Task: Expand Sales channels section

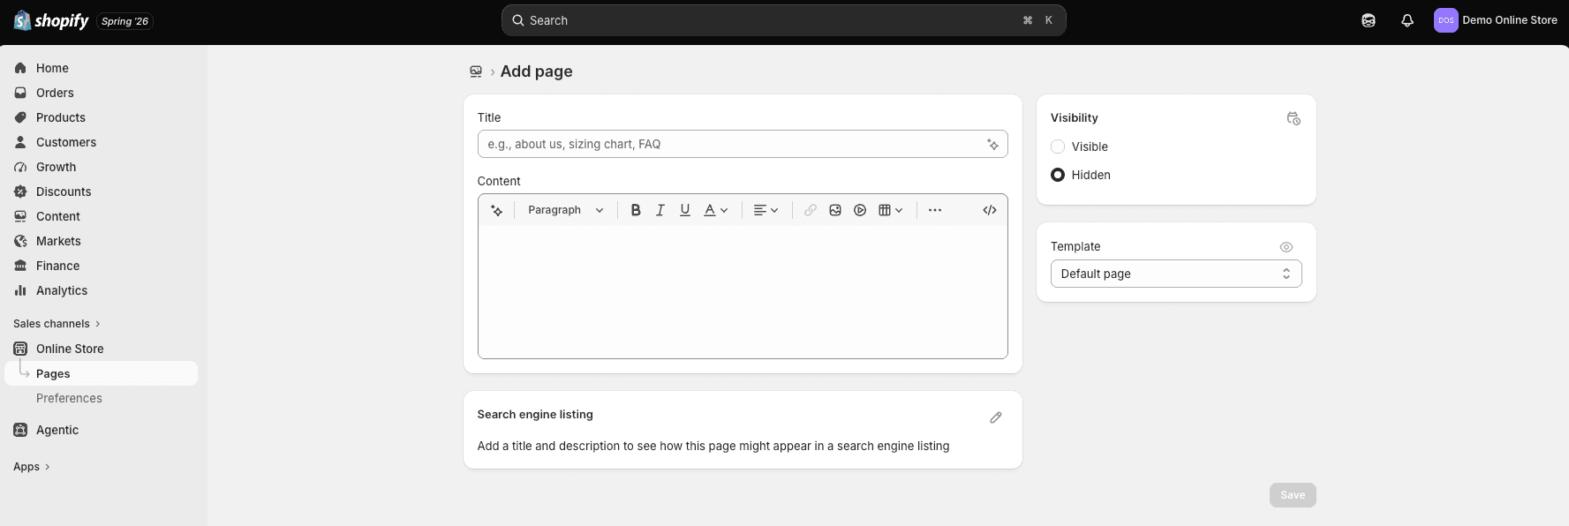Action: (57, 324)
